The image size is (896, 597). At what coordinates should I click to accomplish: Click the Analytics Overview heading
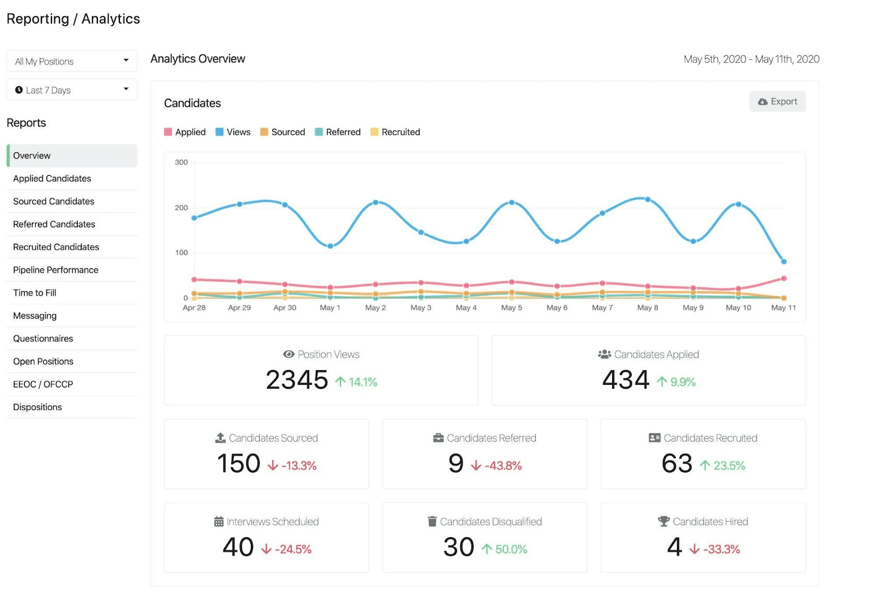[x=198, y=59]
